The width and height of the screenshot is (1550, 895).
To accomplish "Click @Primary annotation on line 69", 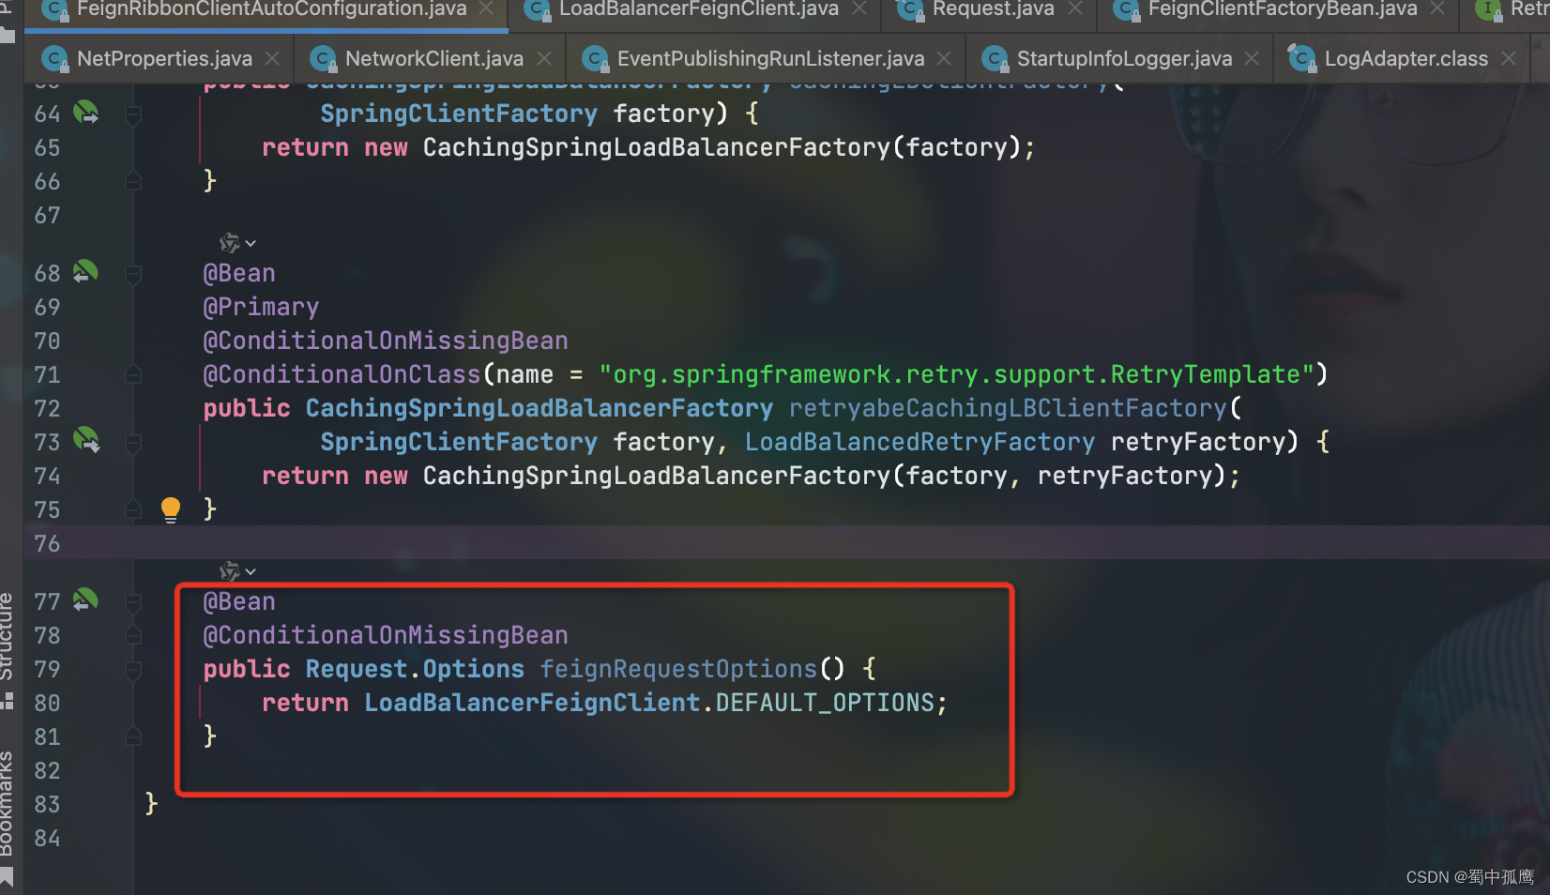I will point(261,307).
